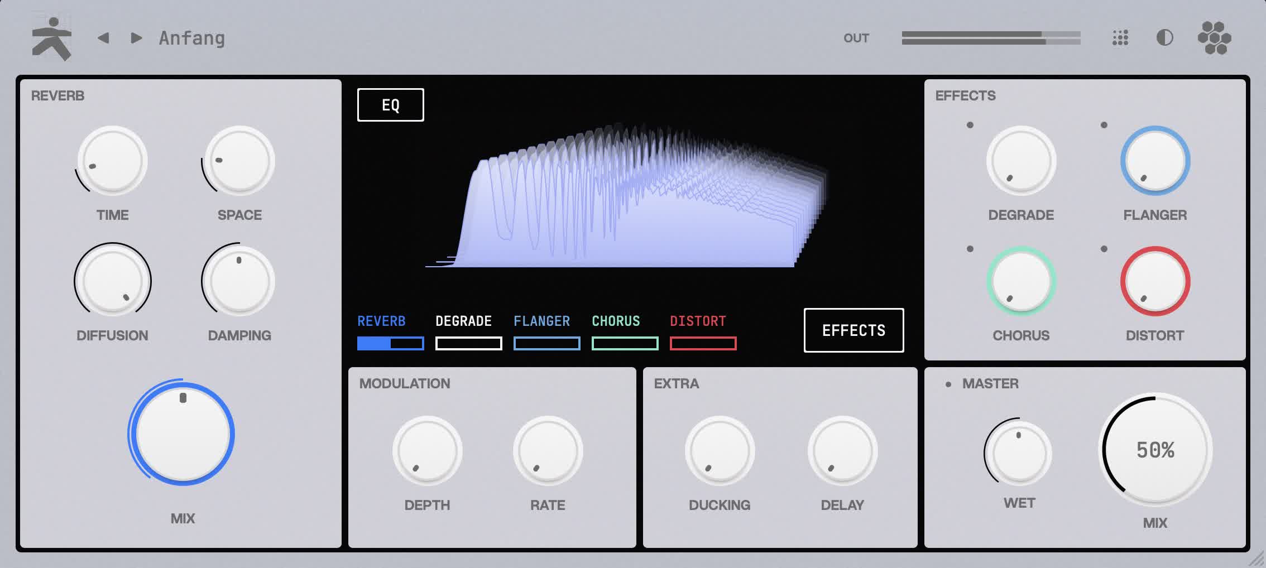The height and width of the screenshot is (568, 1266).
Task: Click the window resize grip corner
Action: 1257,559
